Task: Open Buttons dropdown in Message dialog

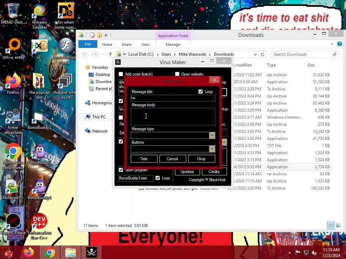Action: pyautogui.click(x=212, y=149)
